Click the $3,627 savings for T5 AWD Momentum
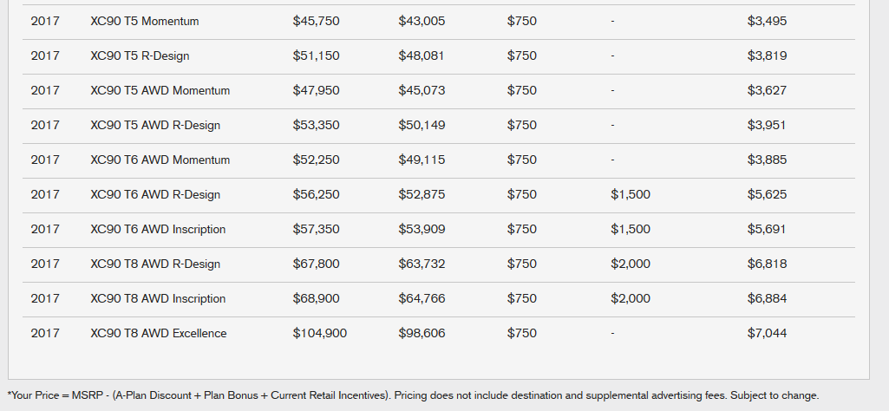889x411 pixels. pyautogui.click(x=767, y=90)
